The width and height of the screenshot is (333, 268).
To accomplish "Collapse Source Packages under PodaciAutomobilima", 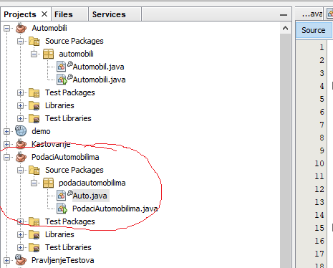I will coord(21,170).
